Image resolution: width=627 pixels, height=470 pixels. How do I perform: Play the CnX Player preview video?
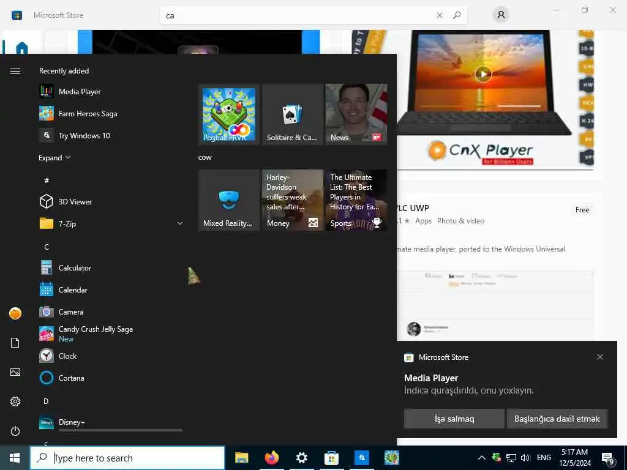[x=483, y=74]
